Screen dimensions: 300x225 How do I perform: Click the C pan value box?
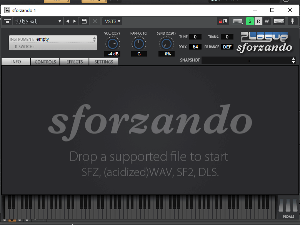(139, 54)
